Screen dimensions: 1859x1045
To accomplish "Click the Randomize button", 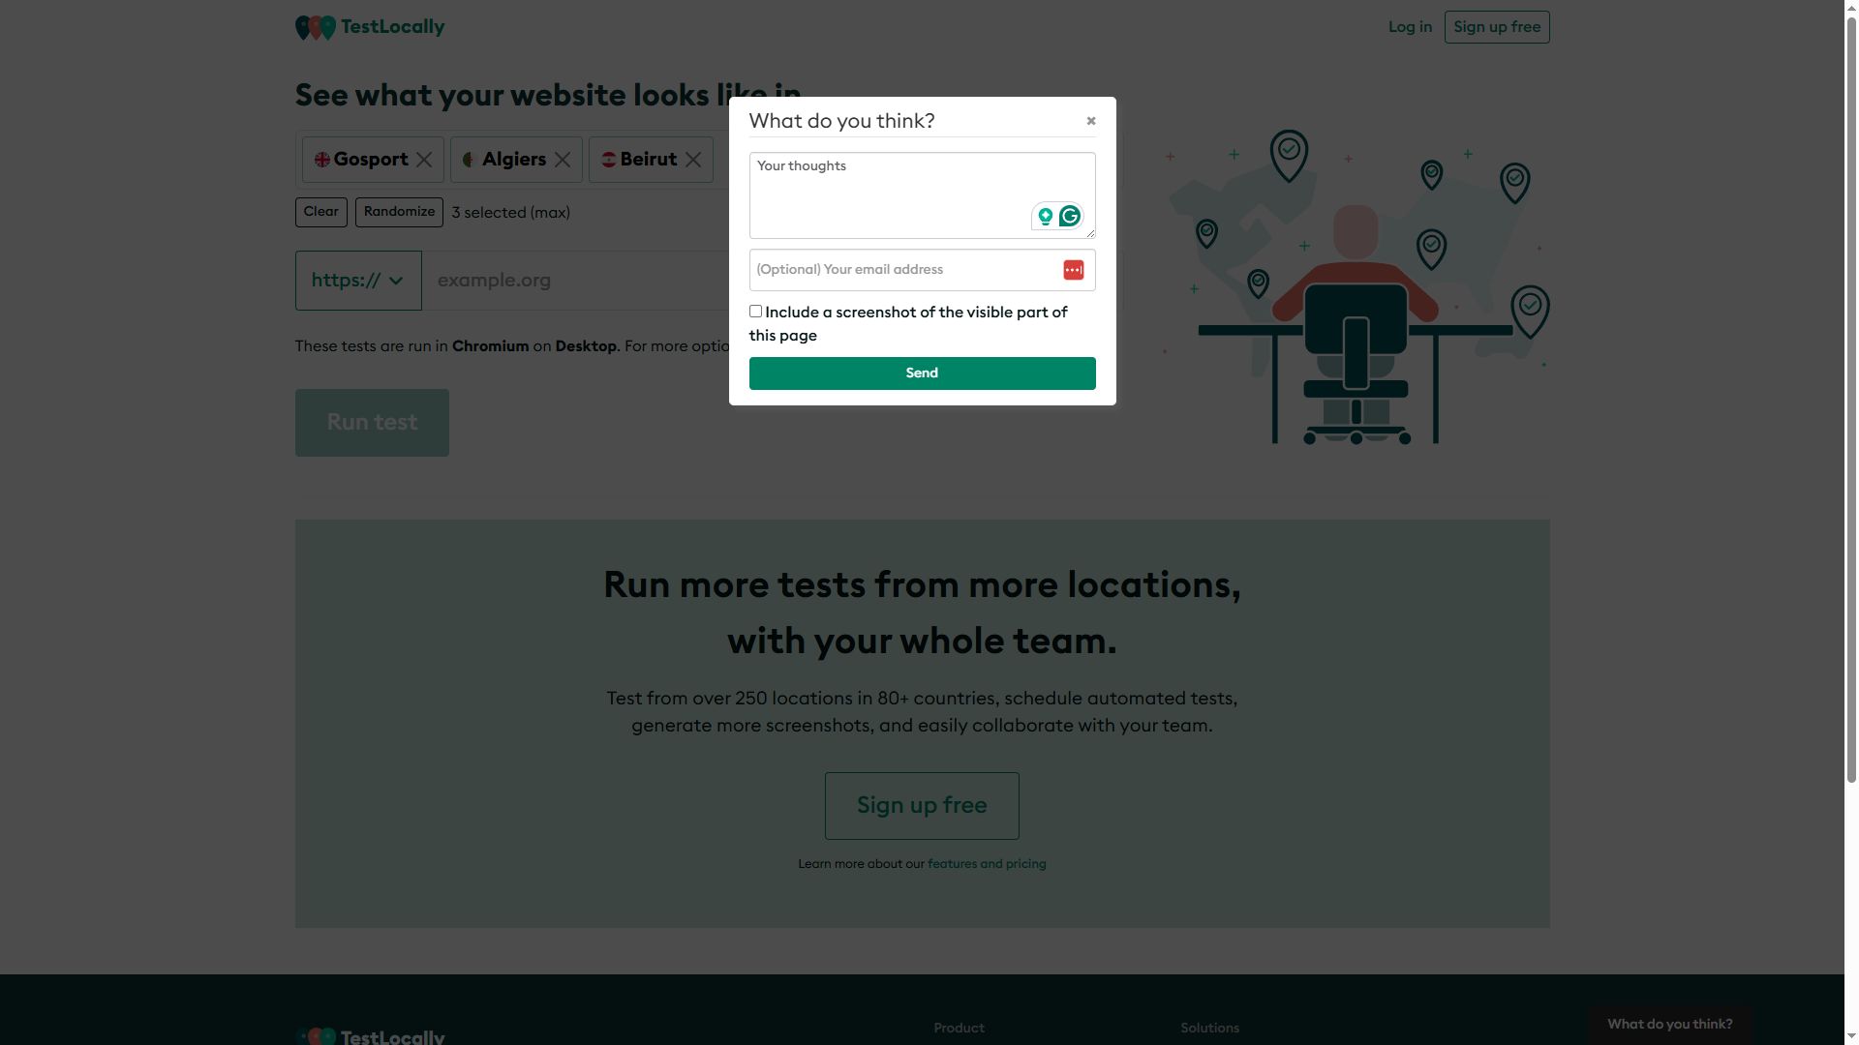I will point(399,212).
